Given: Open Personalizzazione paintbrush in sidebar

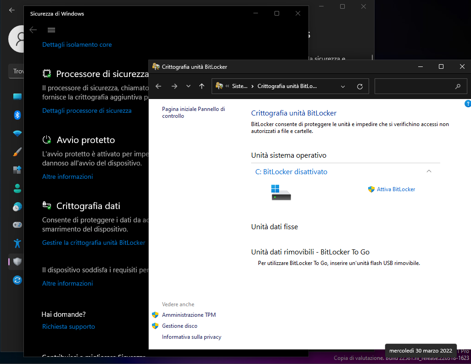Looking at the screenshot, I should click(17, 152).
